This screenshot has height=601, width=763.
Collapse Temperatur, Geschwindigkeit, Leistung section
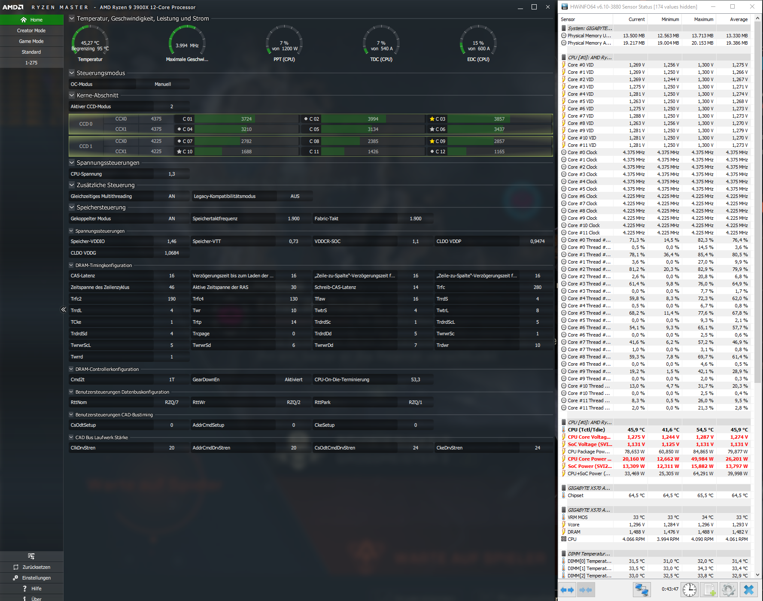tap(72, 18)
